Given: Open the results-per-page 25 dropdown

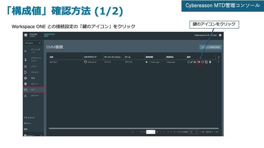Looking at the screenshot, I should pyautogui.click(x=194, y=132).
